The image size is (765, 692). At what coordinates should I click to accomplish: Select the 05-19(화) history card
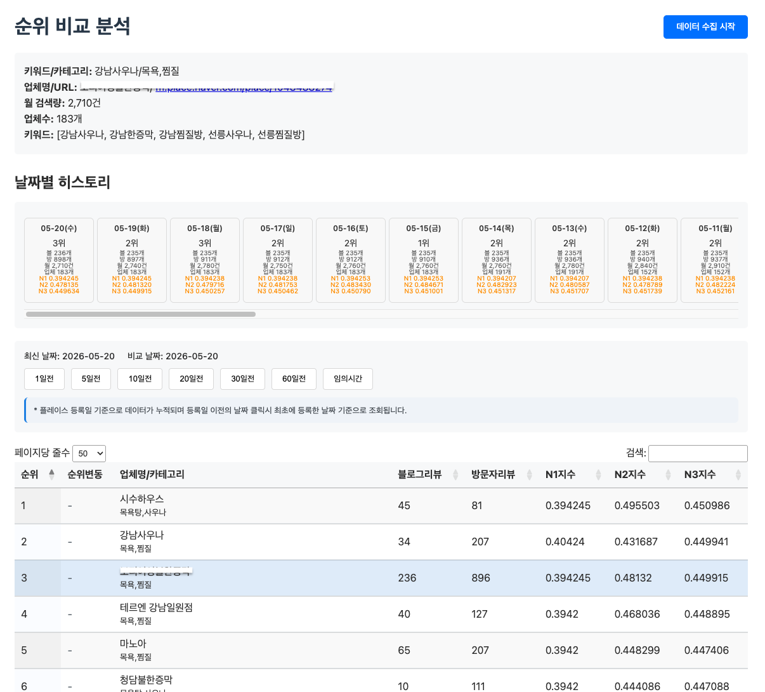coord(132,260)
